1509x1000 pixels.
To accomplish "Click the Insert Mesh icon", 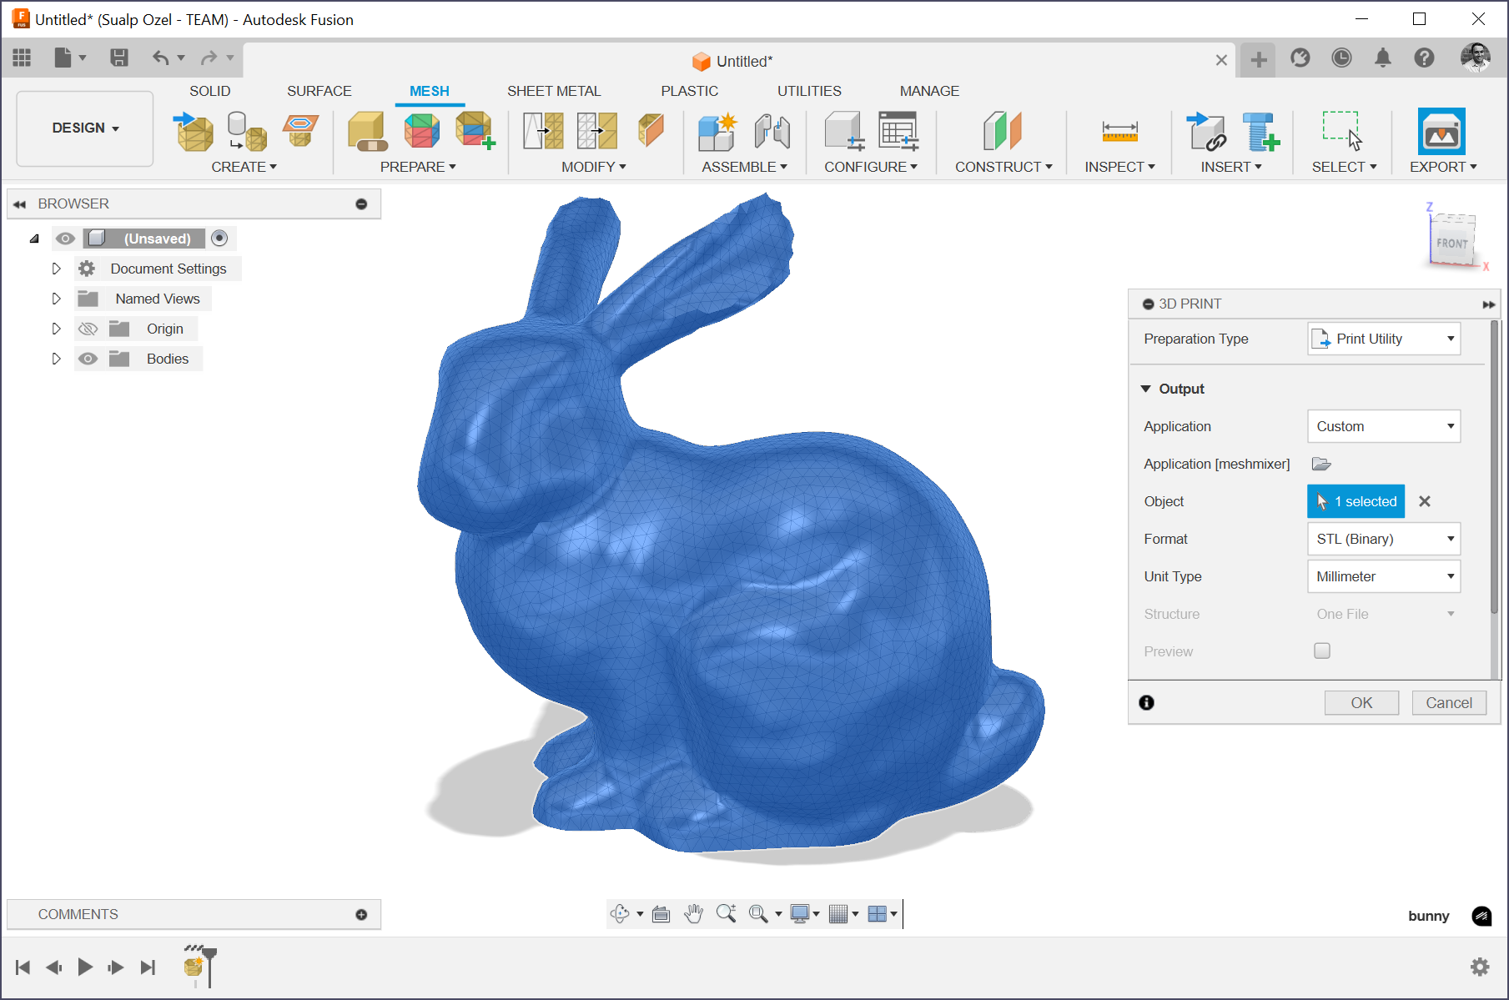I will point(194,132).
